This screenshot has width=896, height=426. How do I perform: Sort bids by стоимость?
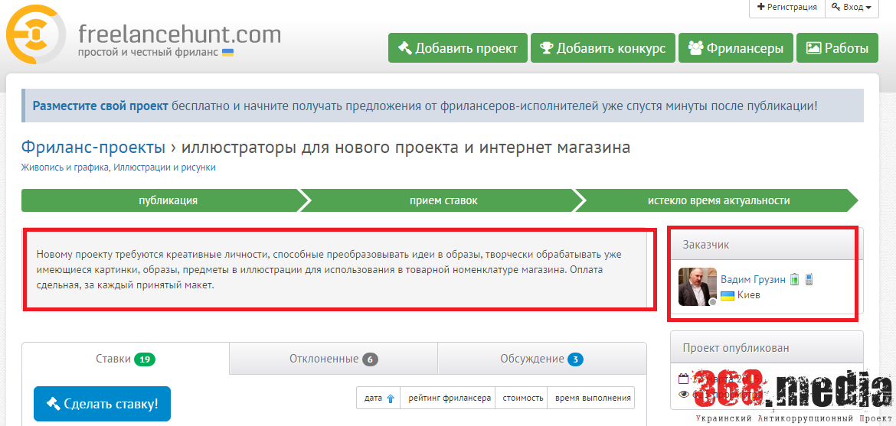522,398
